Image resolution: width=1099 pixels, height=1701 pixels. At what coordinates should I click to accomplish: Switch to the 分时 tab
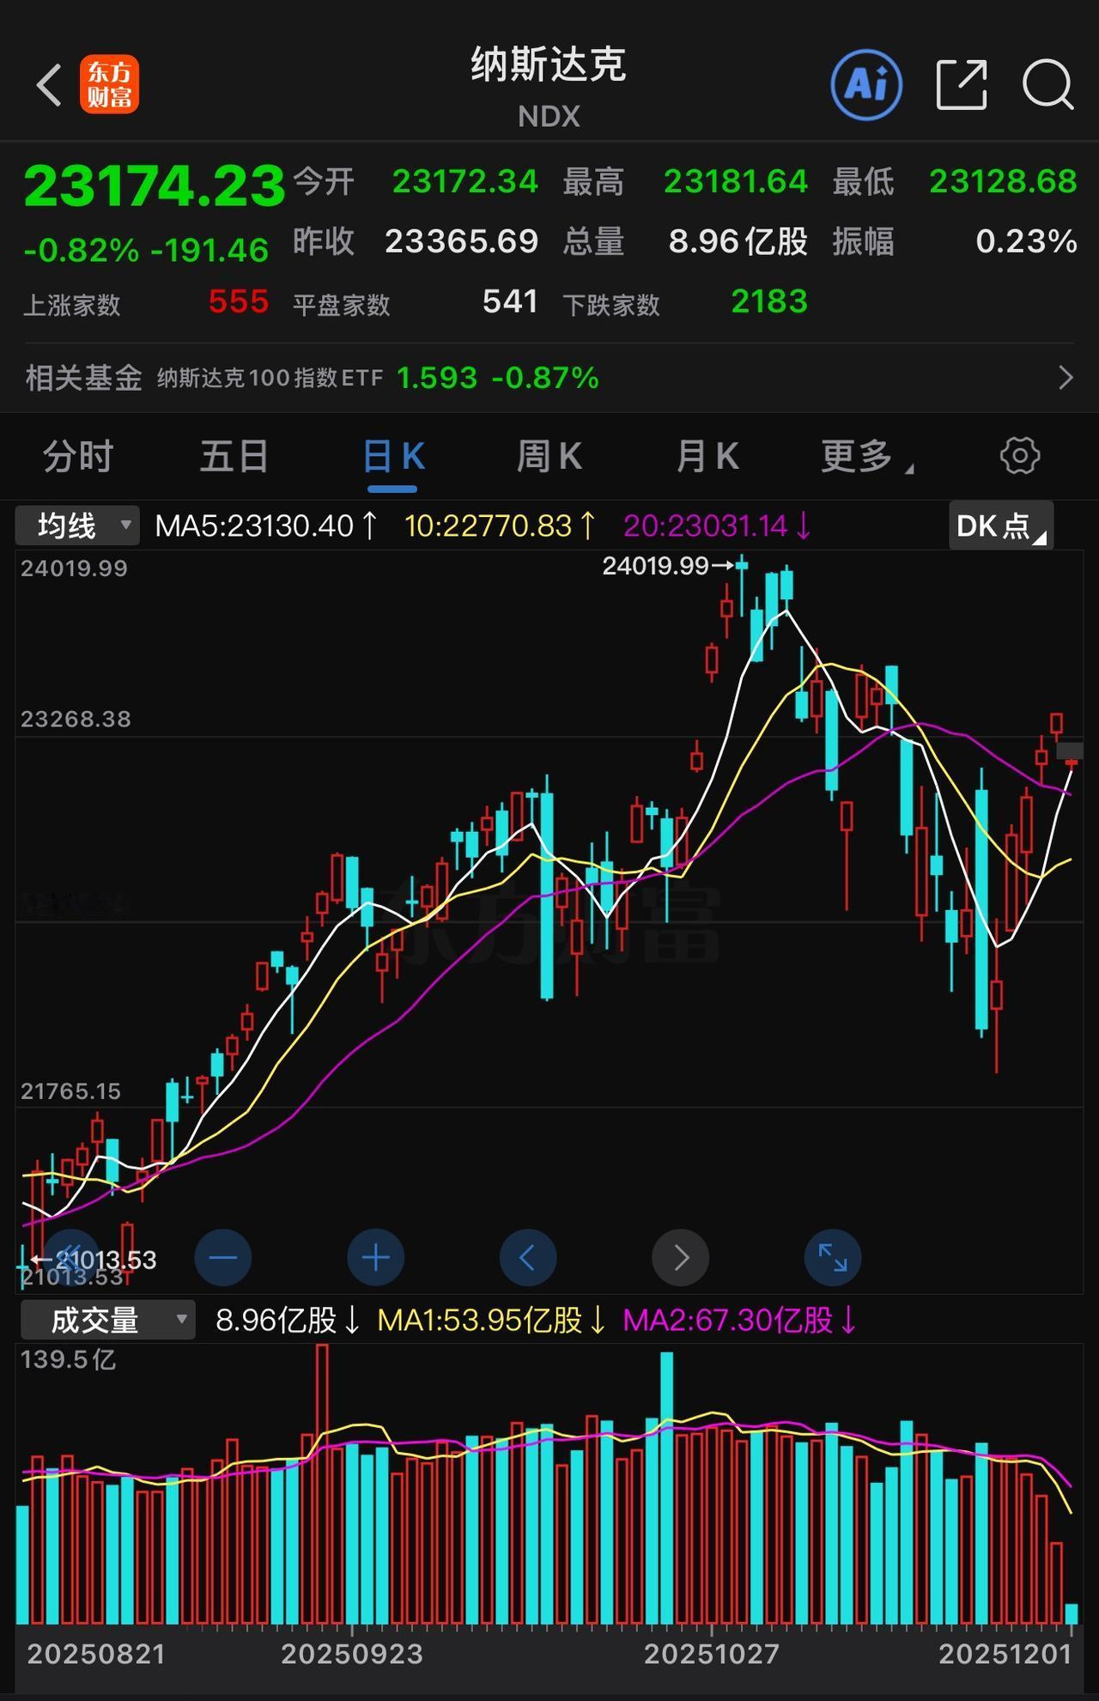tap(78, 456)
